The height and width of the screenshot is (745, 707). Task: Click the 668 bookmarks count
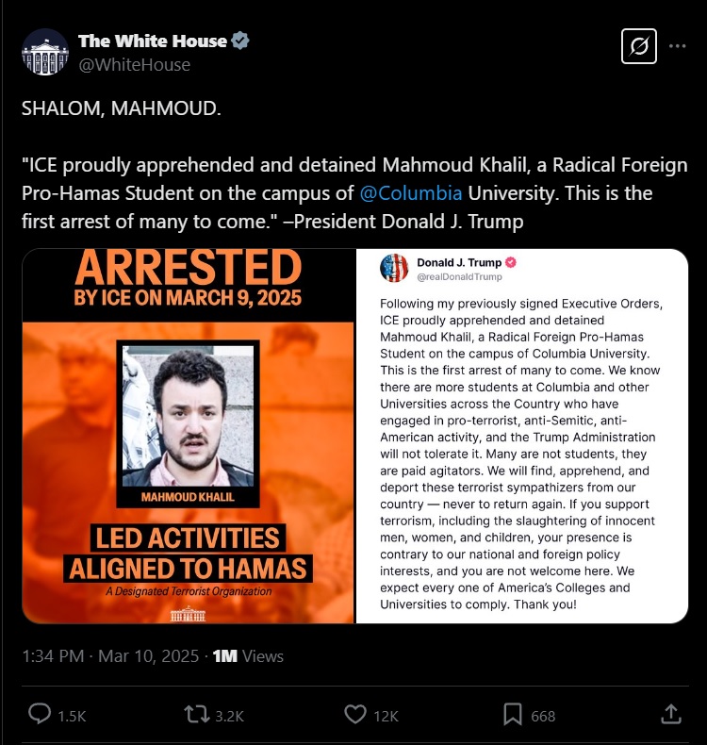[543, 716]
